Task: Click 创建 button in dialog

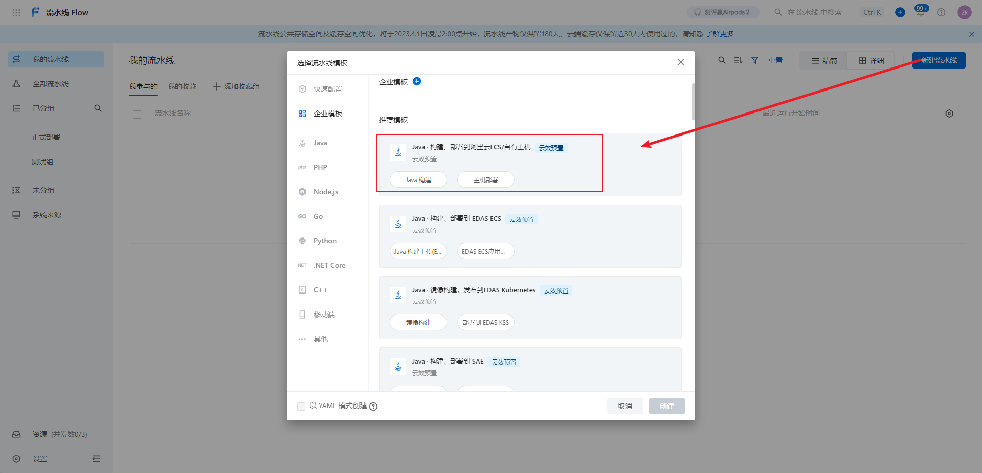Action: pos(667,406)
